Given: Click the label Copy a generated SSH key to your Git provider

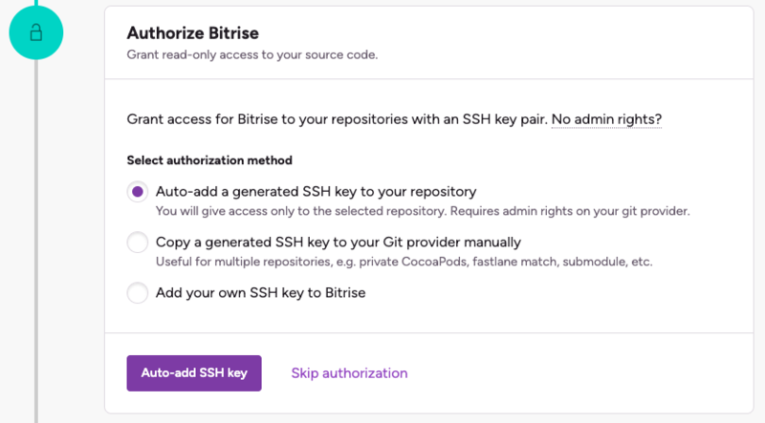Looking at the screenshot, I should click(339, 243).
